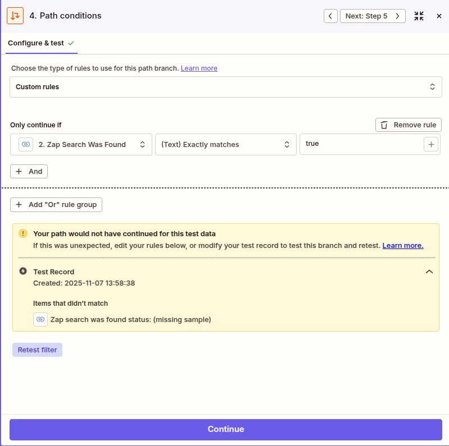This screenshot has width=449, height=446.
Task: Add an And condition
Action: pos(29,172)
